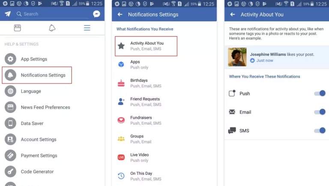Switch to the Notifications bell tab

pos(52,28)
